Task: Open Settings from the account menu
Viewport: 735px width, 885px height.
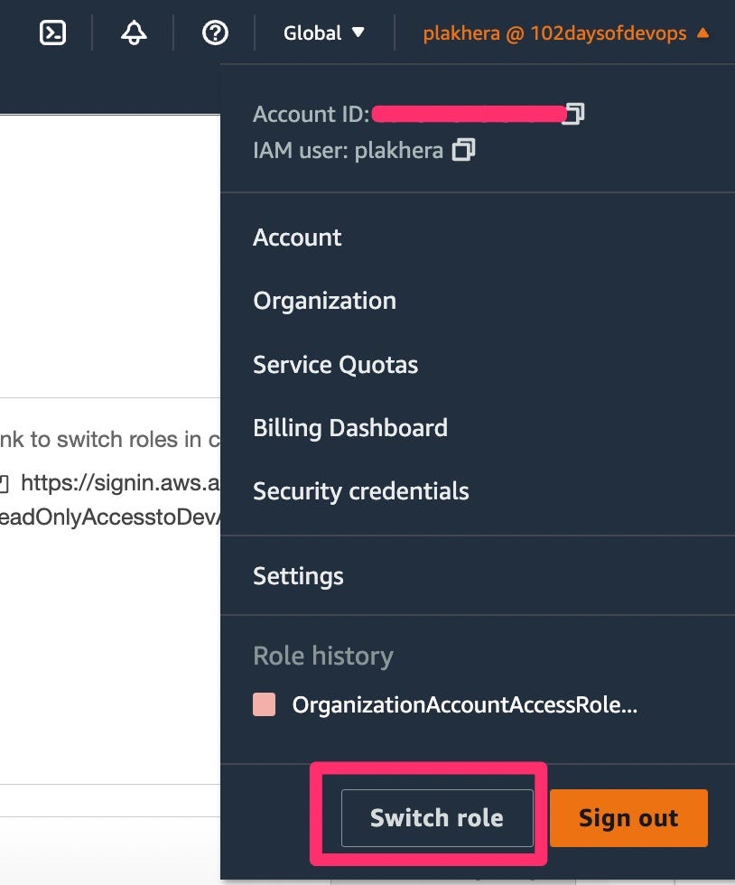Action: 298,576
